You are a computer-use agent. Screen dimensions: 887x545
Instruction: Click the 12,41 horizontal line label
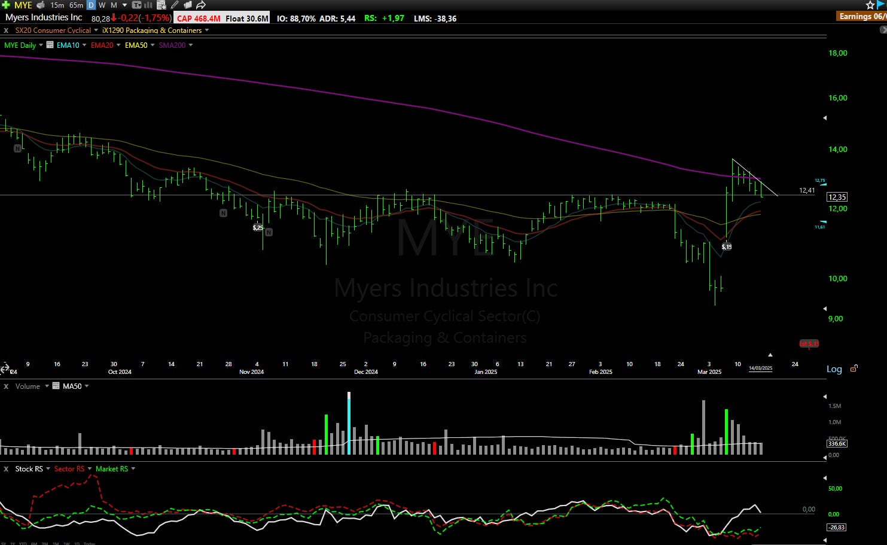click(807, 190)
